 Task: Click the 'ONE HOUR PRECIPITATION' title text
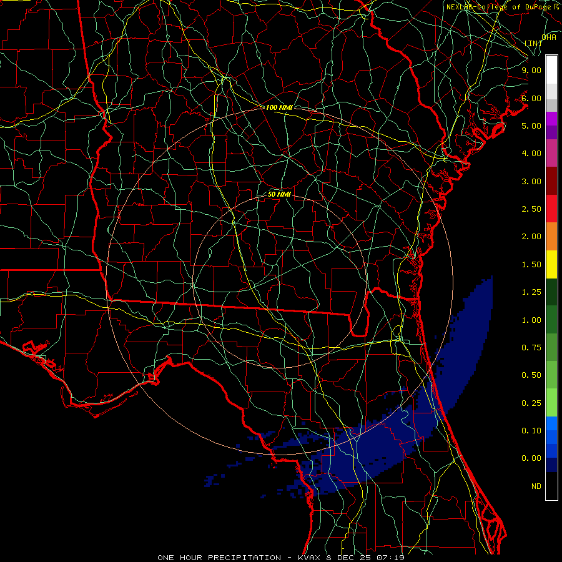tap(219, 558)
